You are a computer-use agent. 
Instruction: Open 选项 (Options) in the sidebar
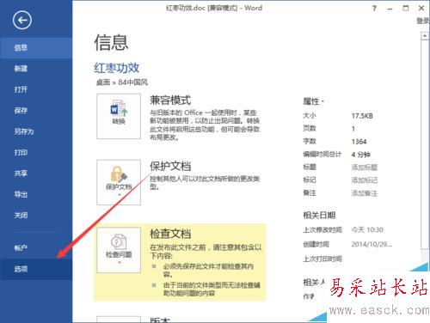click(36, 269)
